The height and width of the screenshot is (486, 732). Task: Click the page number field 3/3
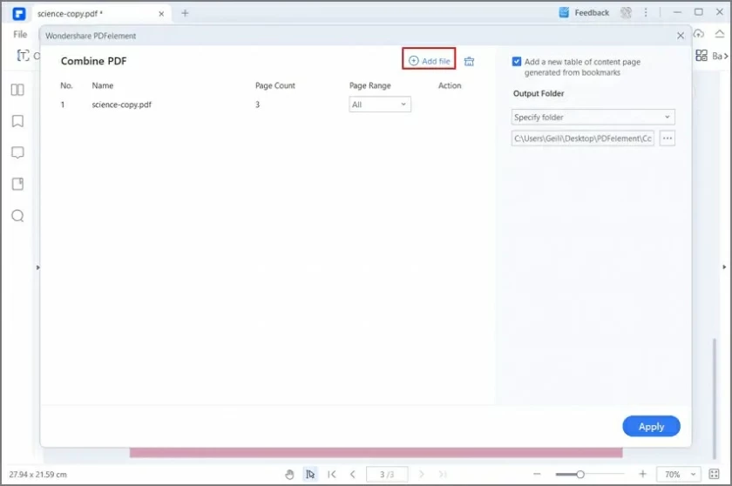[x=387, y=475]
